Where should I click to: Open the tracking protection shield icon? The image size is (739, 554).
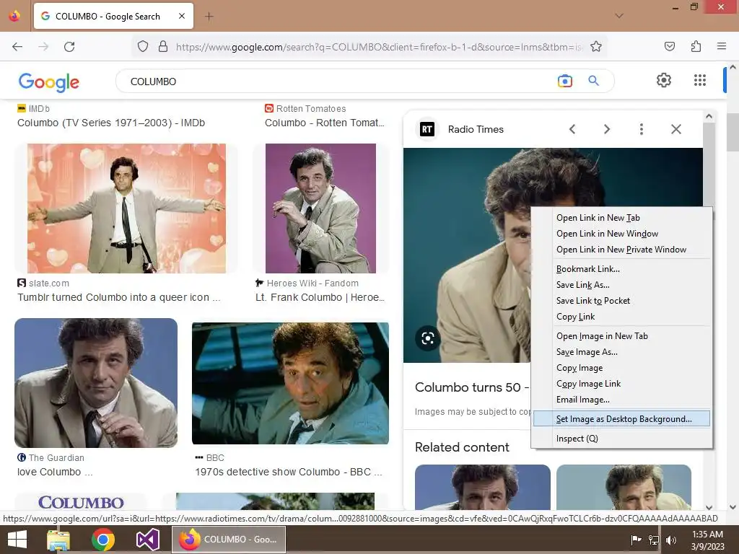[143, 47]
